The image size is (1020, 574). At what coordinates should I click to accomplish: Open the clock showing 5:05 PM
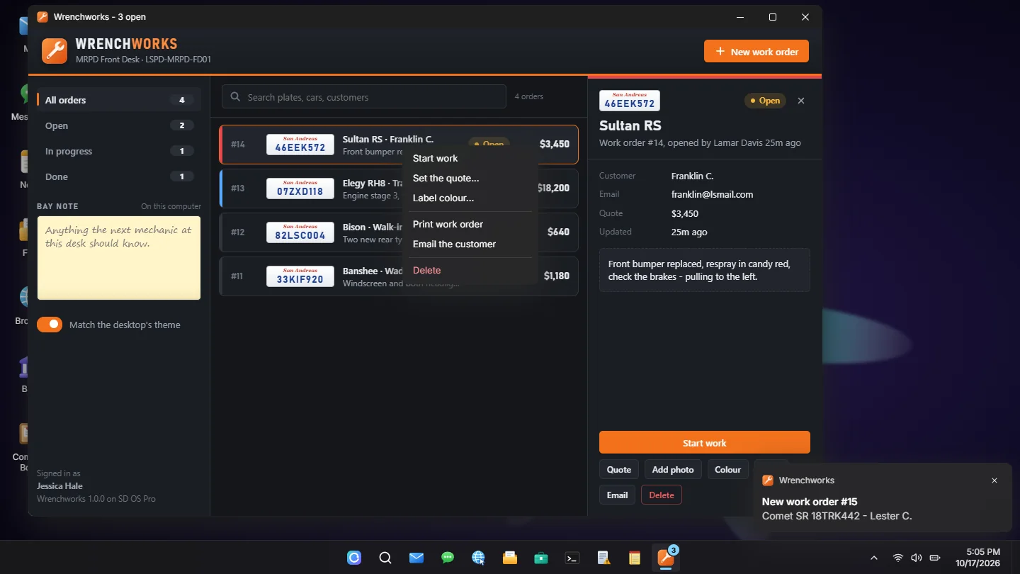click(x=977, y=558)
